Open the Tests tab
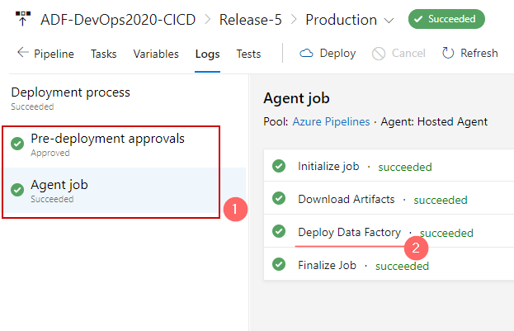 [248, 54]
